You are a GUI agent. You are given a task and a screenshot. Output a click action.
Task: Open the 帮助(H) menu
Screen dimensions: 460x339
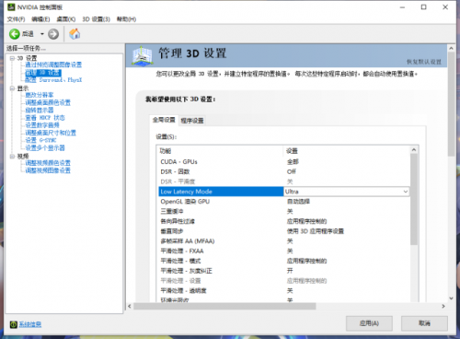tap(126, 19)
